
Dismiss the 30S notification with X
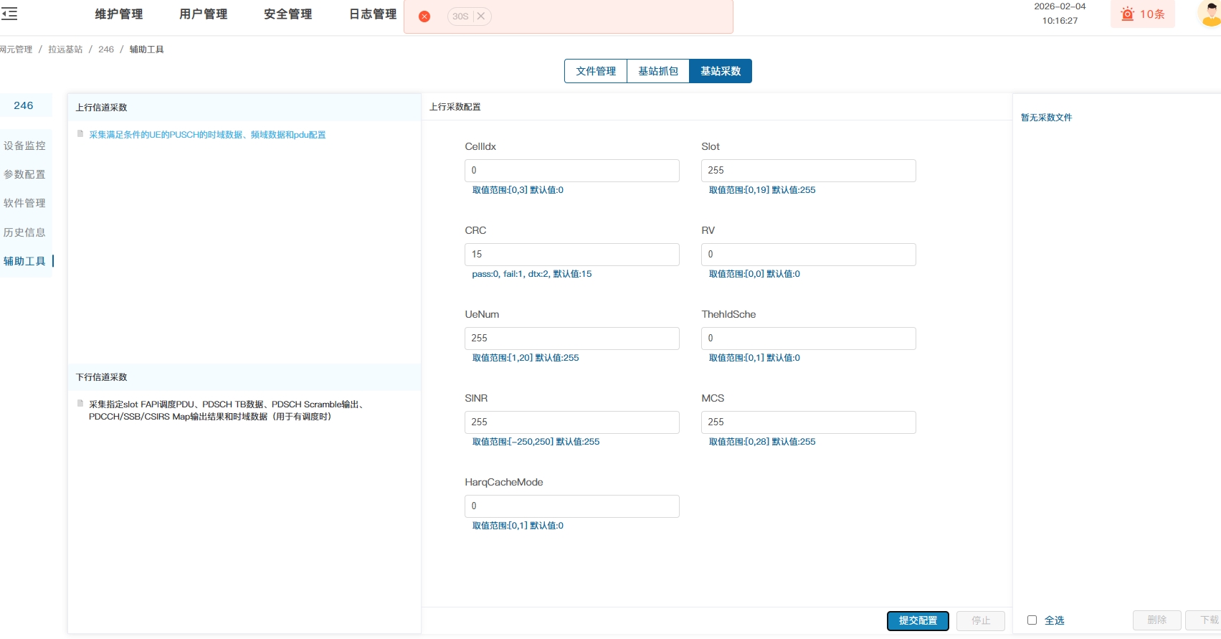coord(481,16)
